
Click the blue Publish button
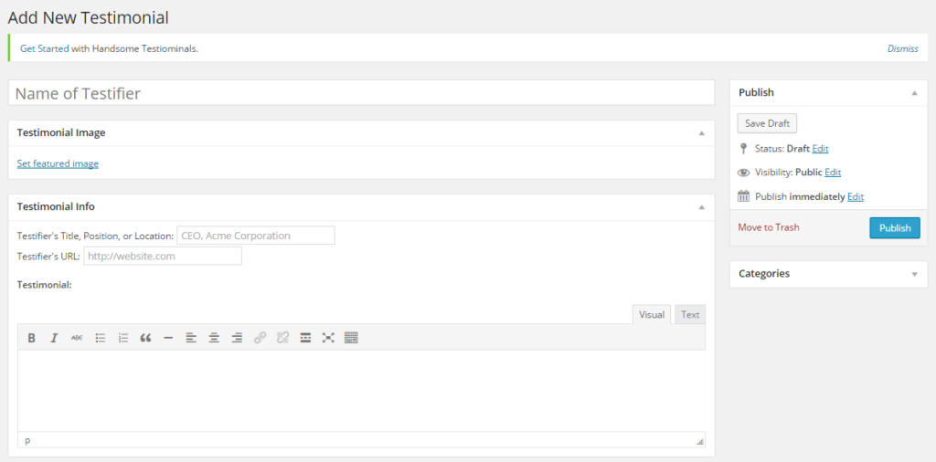[x=895, y=227]
